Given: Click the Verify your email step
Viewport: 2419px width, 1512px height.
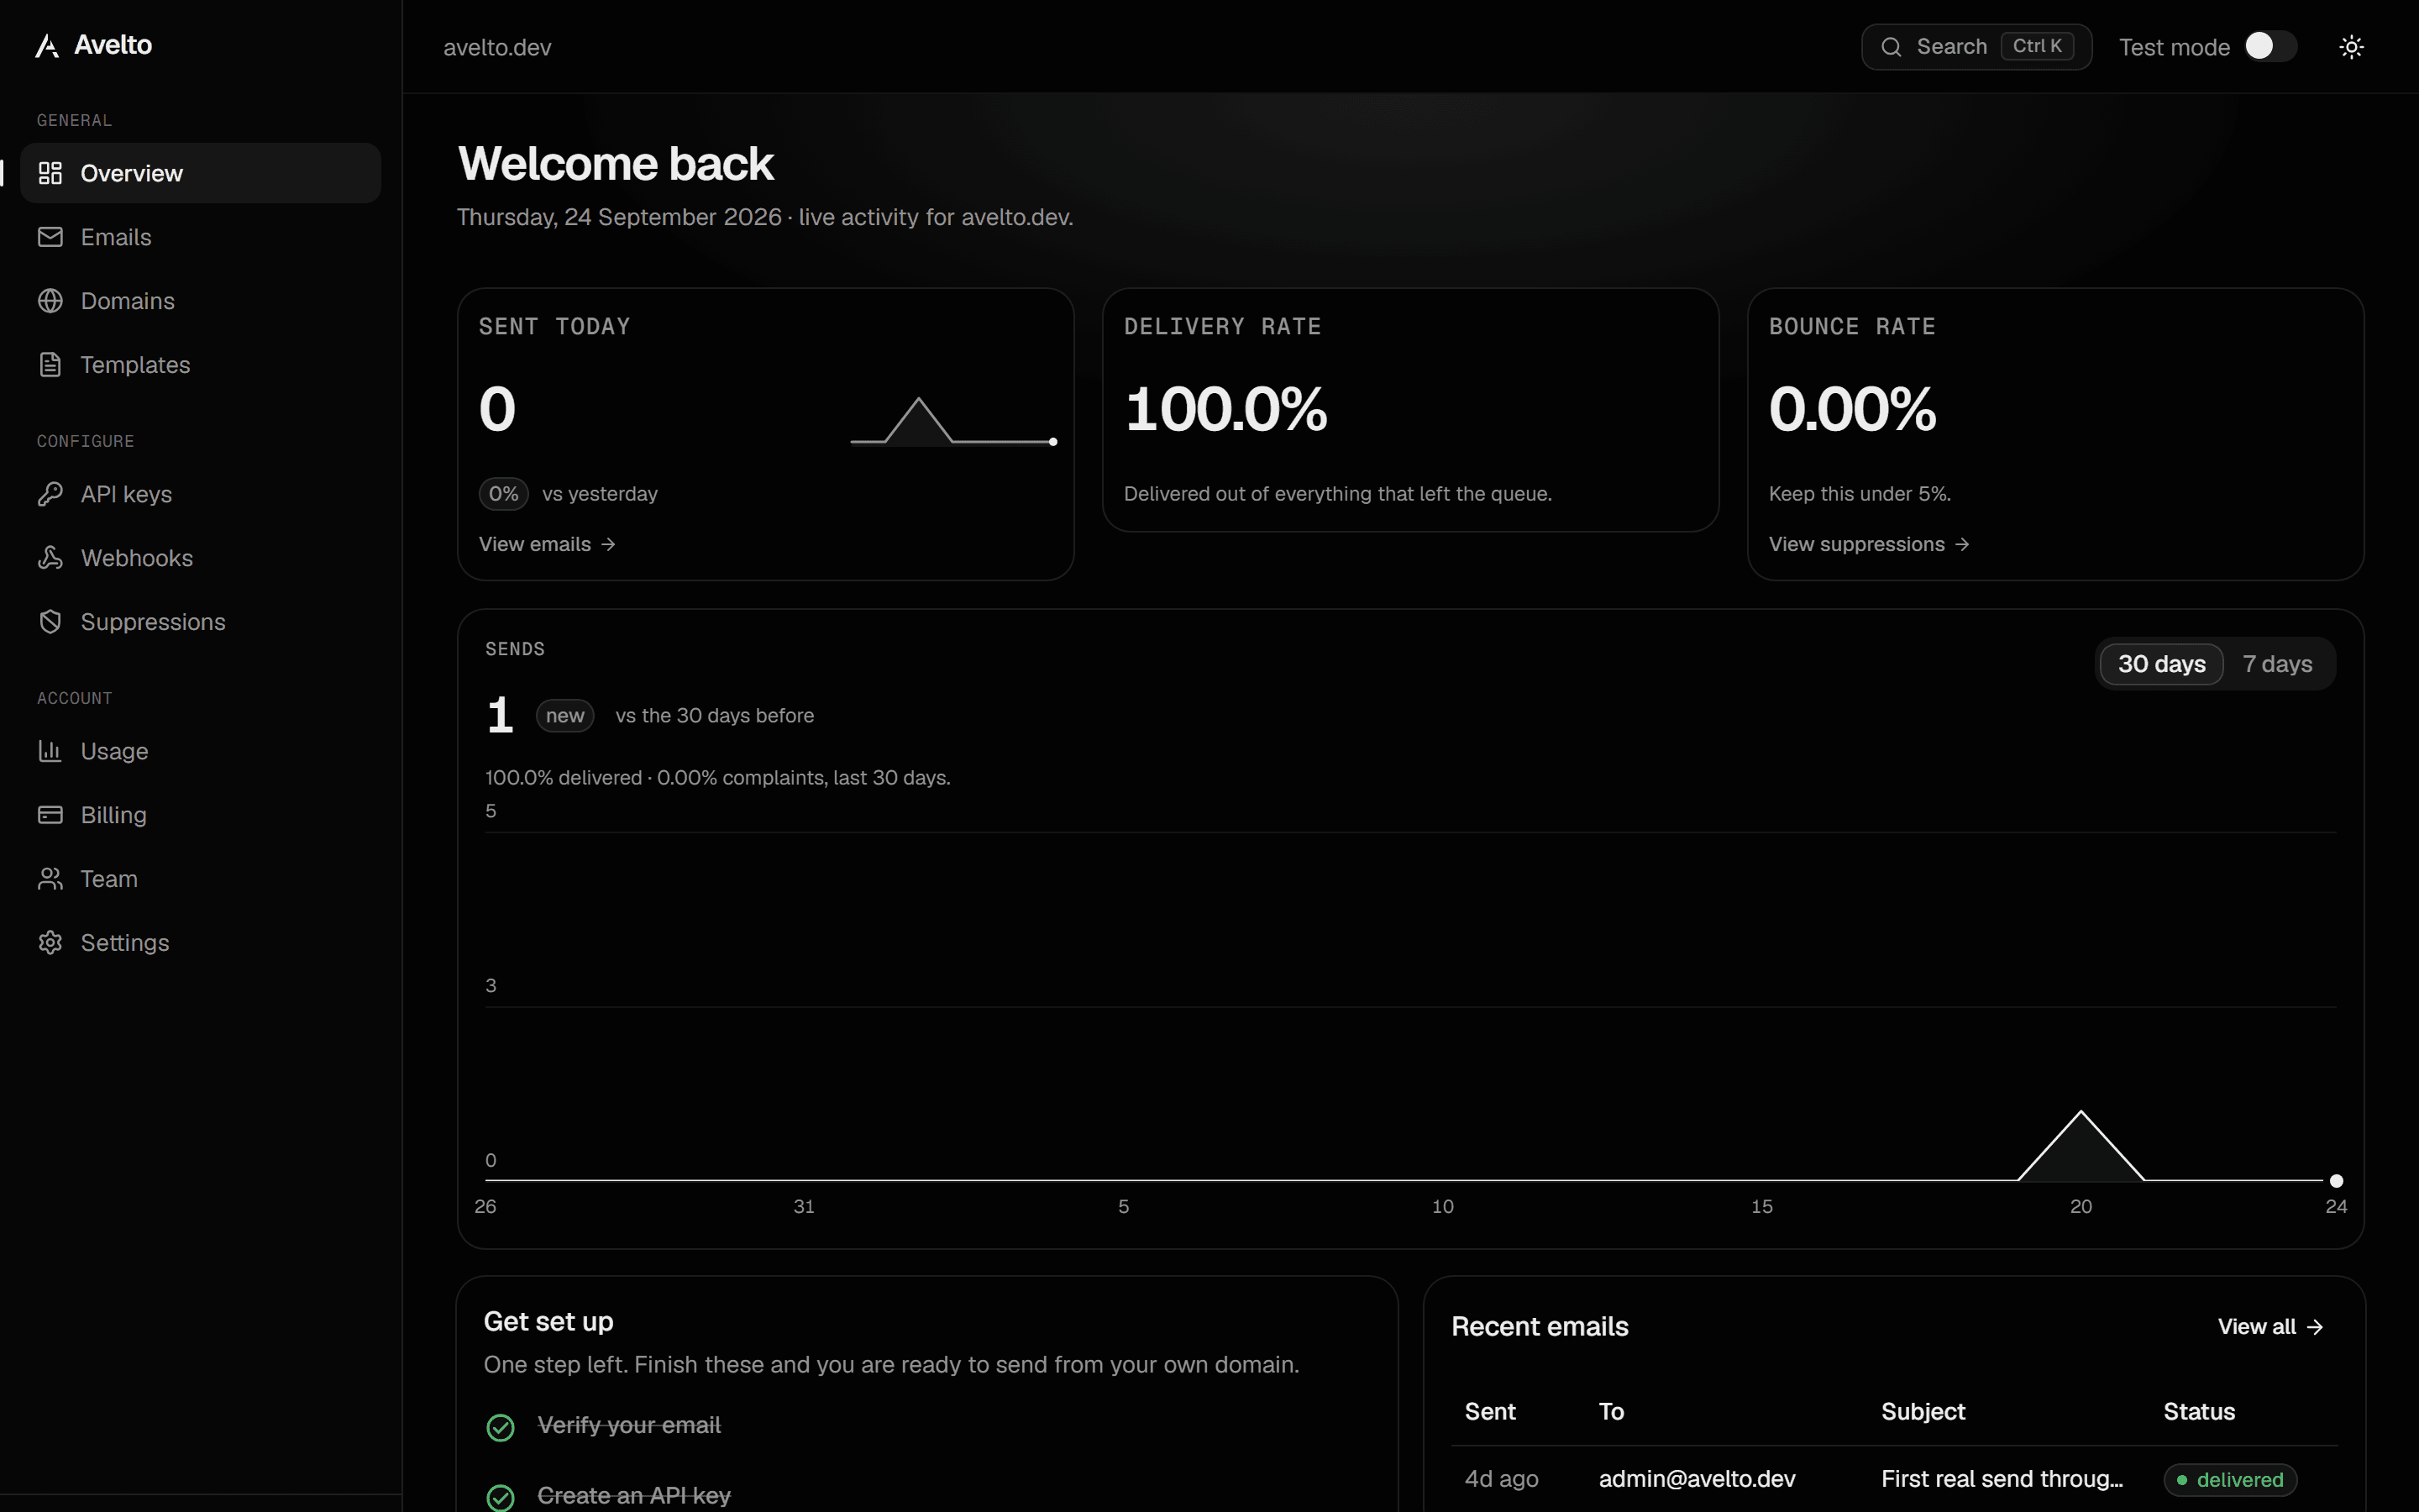Looking at the screenshot, I should 629,1426.
